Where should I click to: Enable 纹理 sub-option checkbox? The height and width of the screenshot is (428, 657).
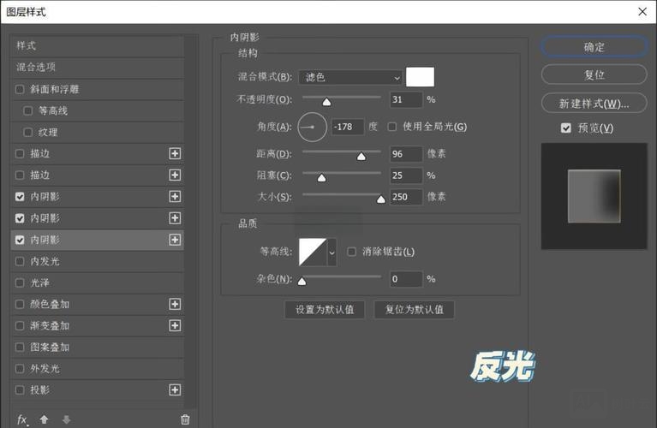click(x=28, y=133)
